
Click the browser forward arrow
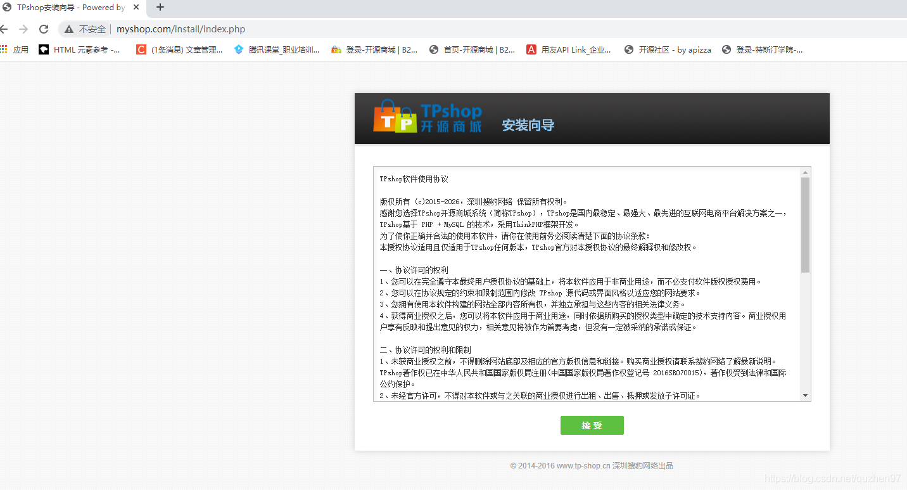point(23,29)
